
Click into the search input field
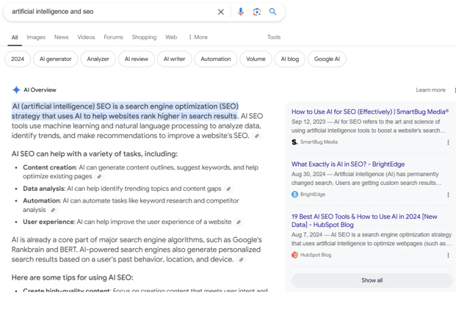(112, 12)
